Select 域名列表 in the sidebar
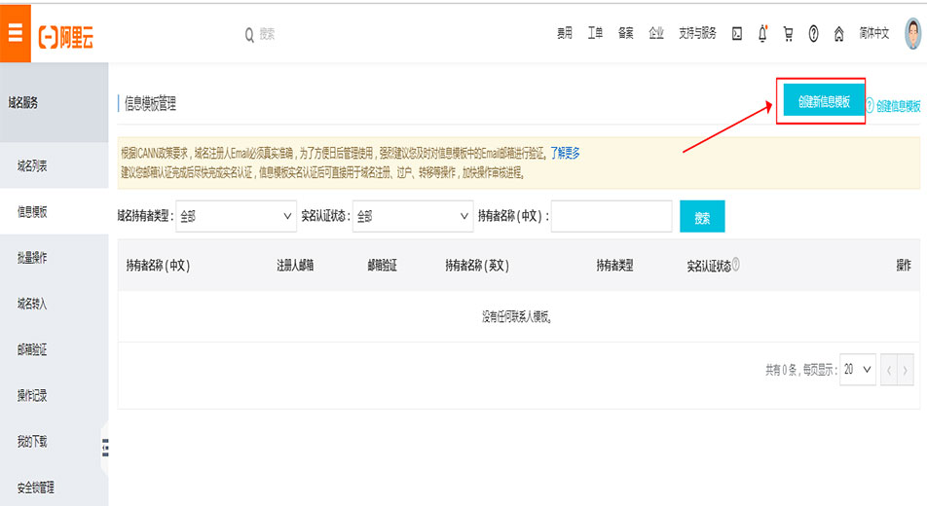This screenshot has height=506, width=927. point(32,166)
